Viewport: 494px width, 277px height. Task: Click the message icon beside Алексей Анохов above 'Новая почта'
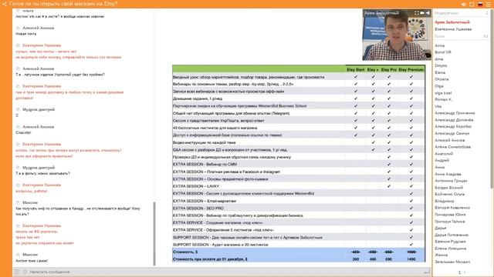[x=18, y=28]
